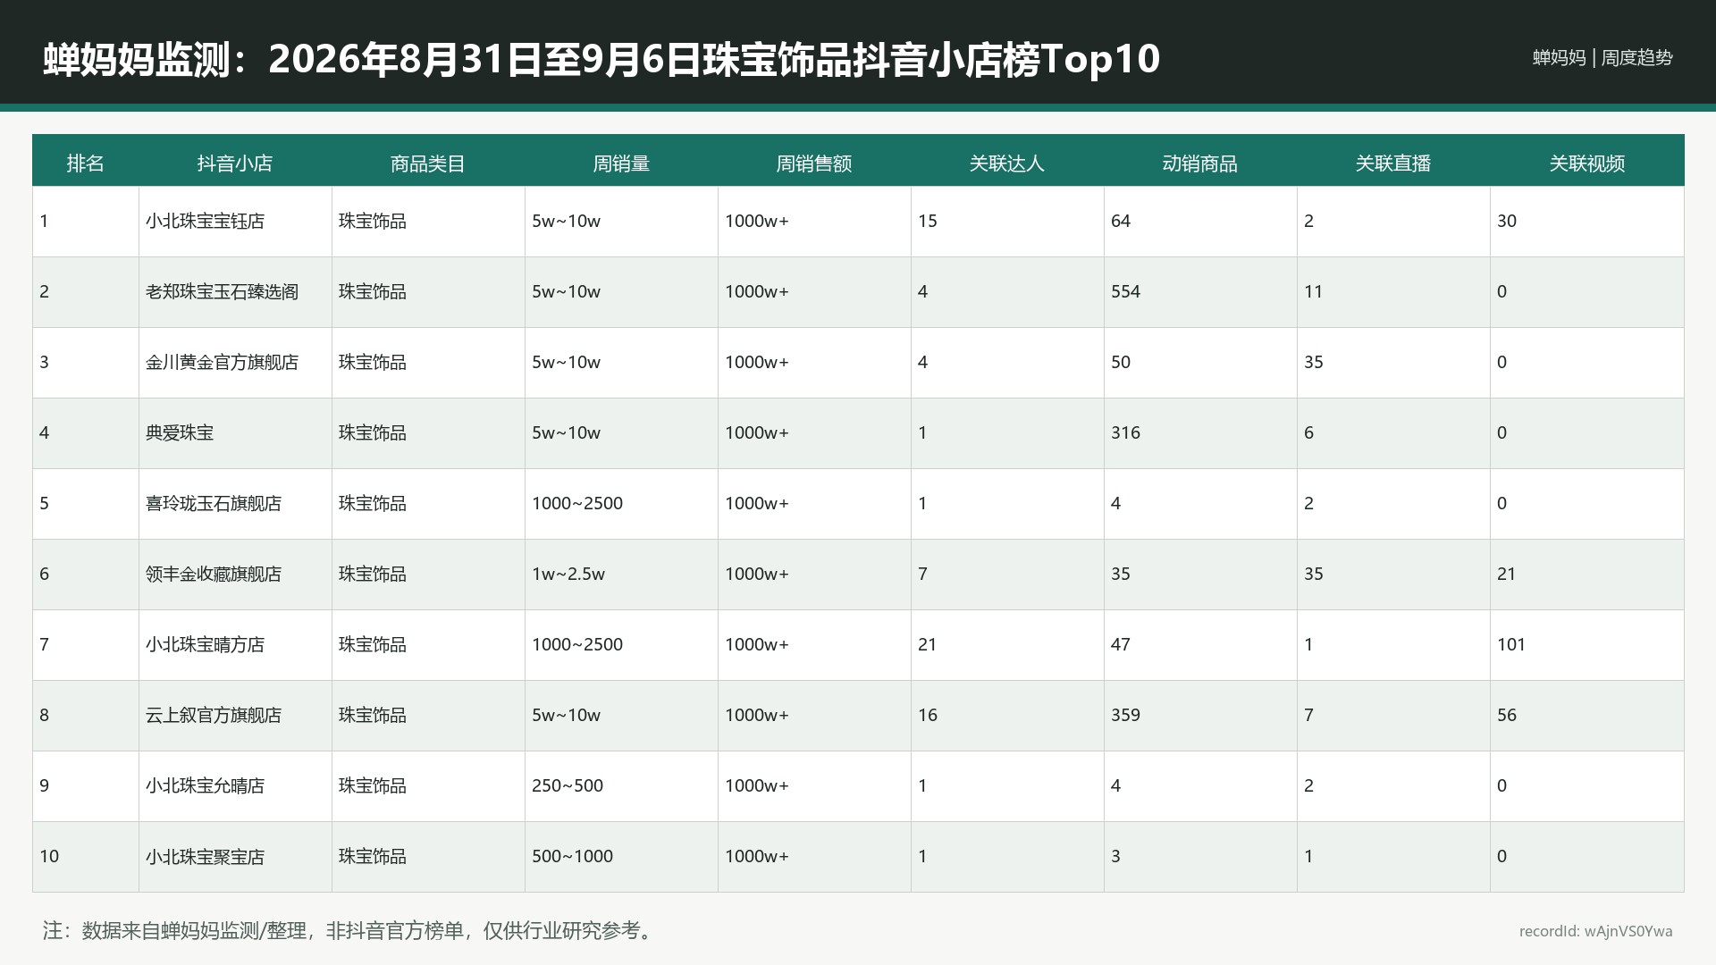Image resolution: width=1716 pixels, height=965 pixels.
Task: Click weekly sales 500~1000 for 小北珠宝聚宝店
Action: click(x=573, y=856)
